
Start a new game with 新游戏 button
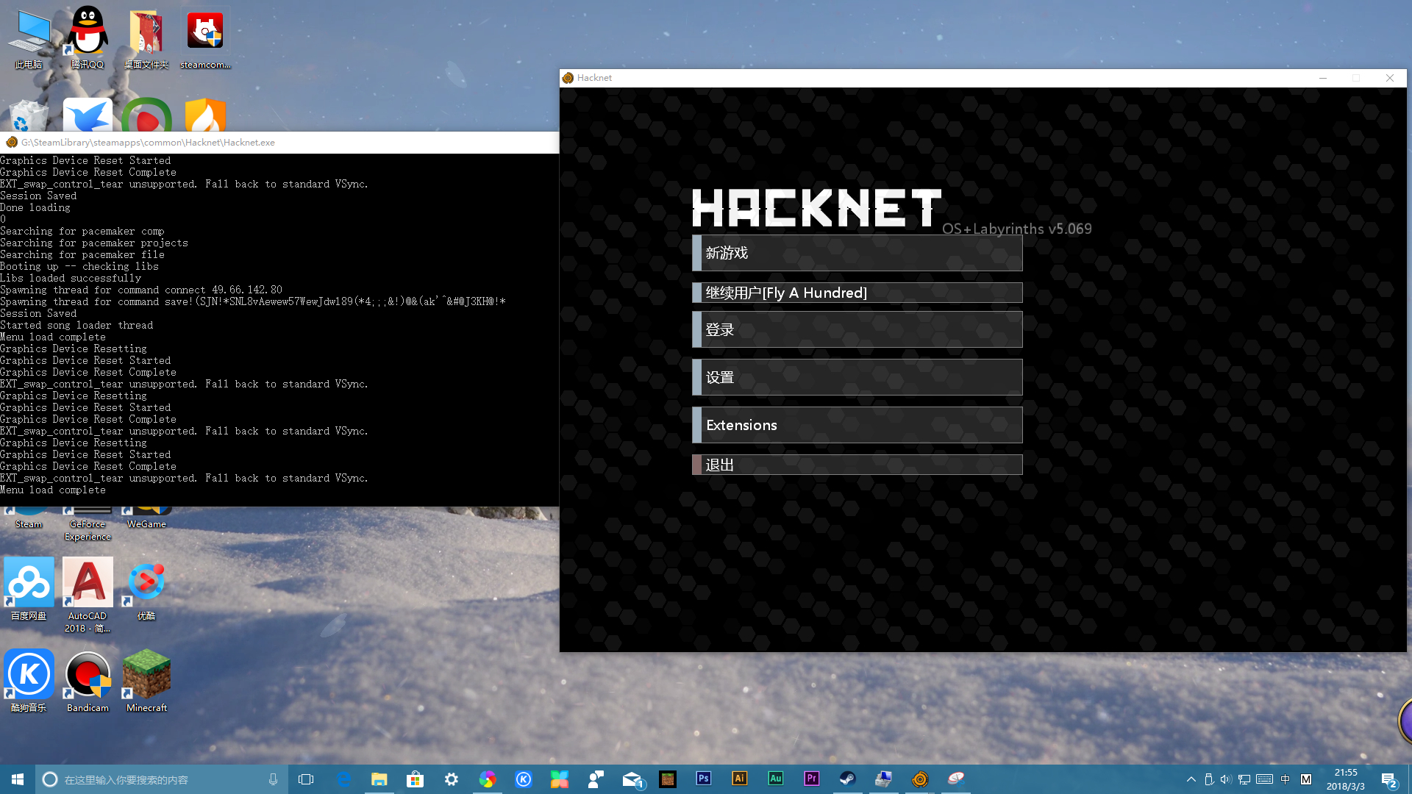[857, 253]
